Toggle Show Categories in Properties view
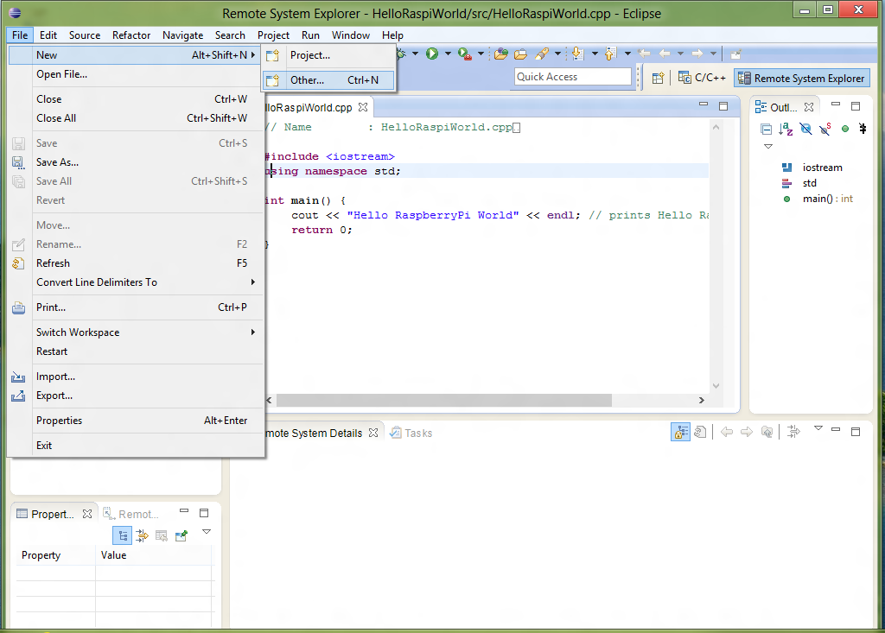The width and height of the screenshot is (885, 633). 123,535
